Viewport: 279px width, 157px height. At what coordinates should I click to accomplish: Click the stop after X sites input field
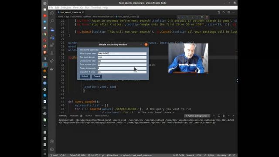[122, 72]
